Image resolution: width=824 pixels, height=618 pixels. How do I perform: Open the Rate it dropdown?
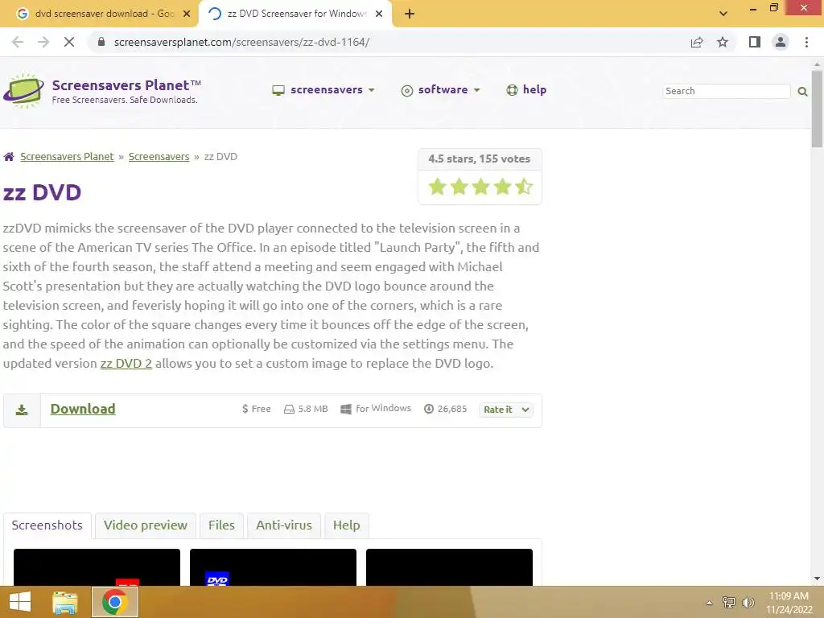(506, 410)
